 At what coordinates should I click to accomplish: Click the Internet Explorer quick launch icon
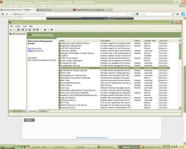point(21,147)
